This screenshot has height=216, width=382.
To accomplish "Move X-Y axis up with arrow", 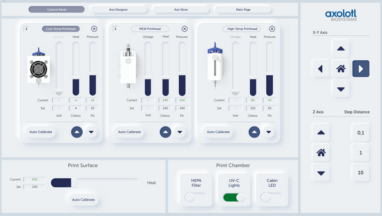I will point(340,49).
